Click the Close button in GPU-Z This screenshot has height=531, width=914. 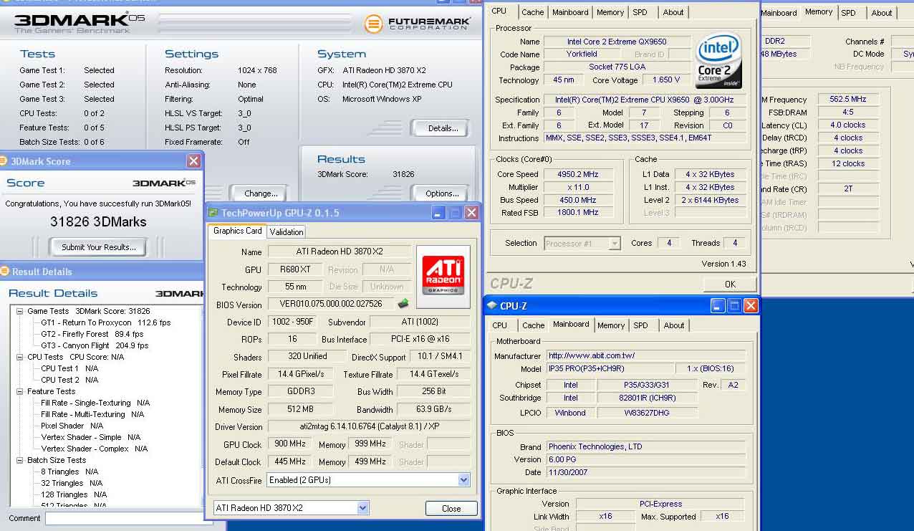(x=451, y=508)
